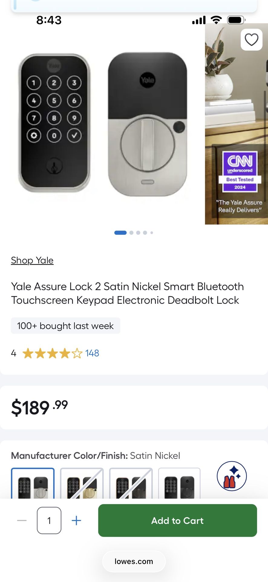Open the red vest AI assistant icon
Screen dimensions: 268x582
pyautogui.click(x=232, y=476)
